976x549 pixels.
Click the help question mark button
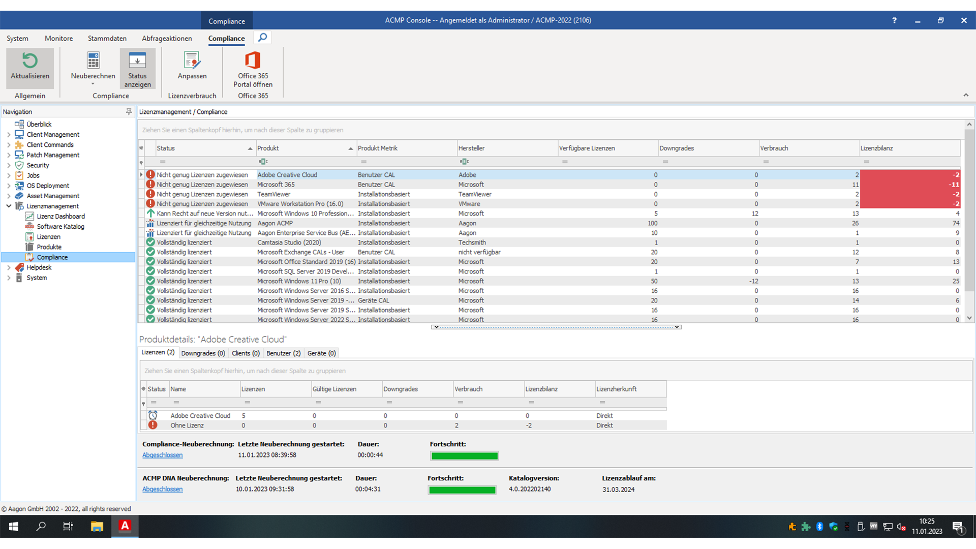click(894, 20)
